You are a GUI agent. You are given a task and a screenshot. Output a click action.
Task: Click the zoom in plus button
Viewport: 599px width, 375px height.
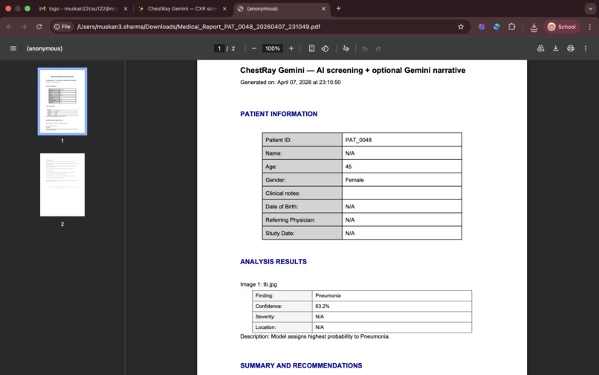(291, 48)
